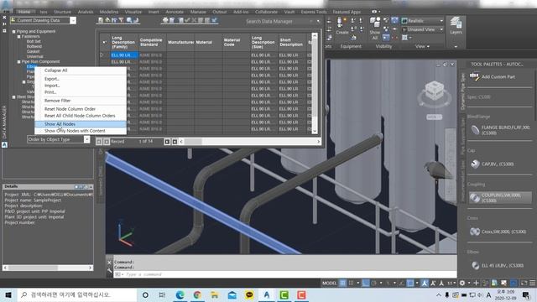Go to previous record in the data grid
The height and width of the screenshot is (302, 537).
point(107,142)
